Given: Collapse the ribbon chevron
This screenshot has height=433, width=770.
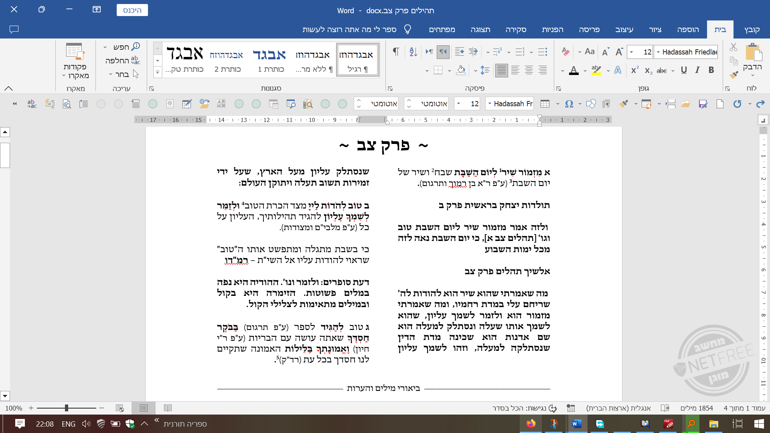Looking at the screenshot, I should tap(8, 88).
